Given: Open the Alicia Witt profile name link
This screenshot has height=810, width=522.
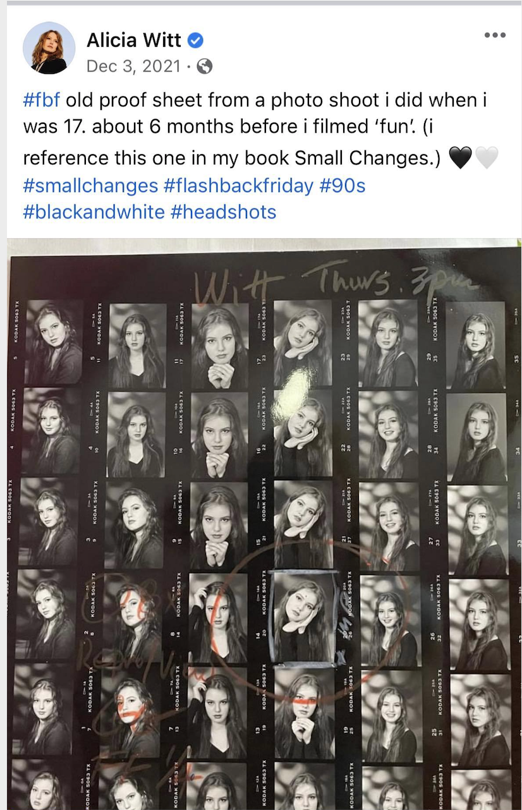Looking at the screenshot, I should [x=134, y=40].
